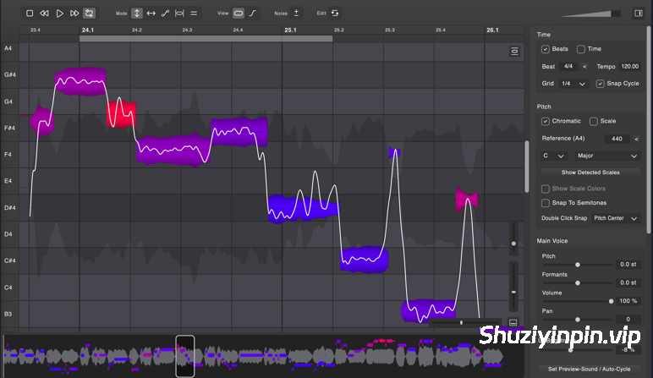Select the red note blob at G4
This screenshot has width=653, height=378.
121,114
